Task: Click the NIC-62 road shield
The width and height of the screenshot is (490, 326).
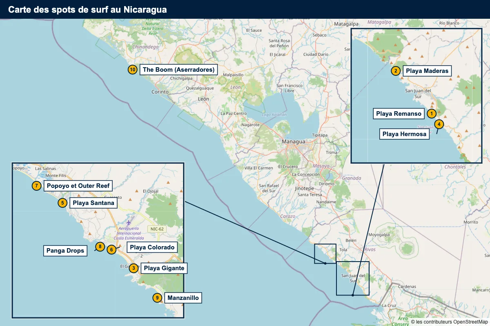Action: click(157, 229)
